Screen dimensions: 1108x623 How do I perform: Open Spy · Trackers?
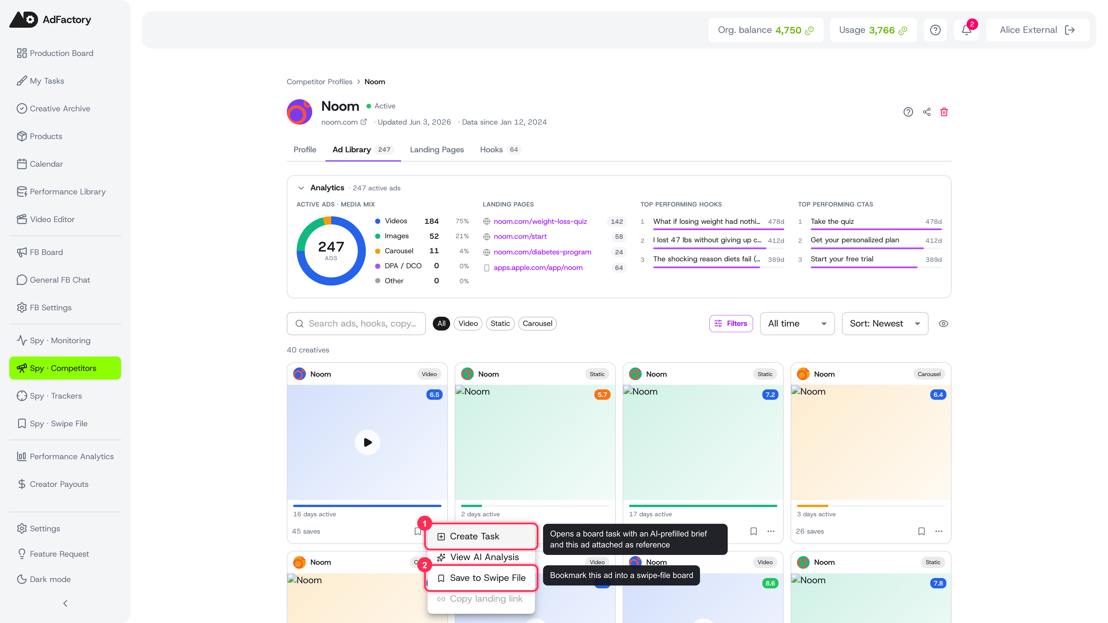click(65, 396)
